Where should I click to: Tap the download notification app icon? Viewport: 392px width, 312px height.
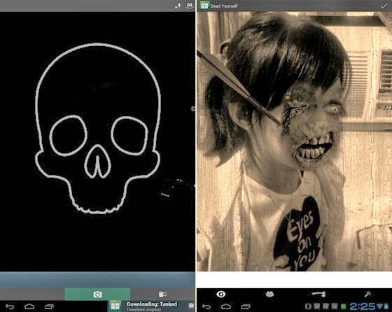115,306
